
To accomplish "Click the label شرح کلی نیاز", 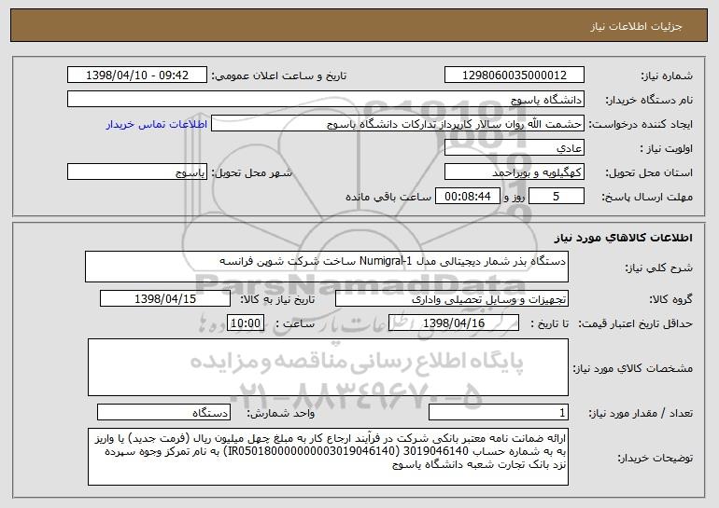I will [659, 268].
